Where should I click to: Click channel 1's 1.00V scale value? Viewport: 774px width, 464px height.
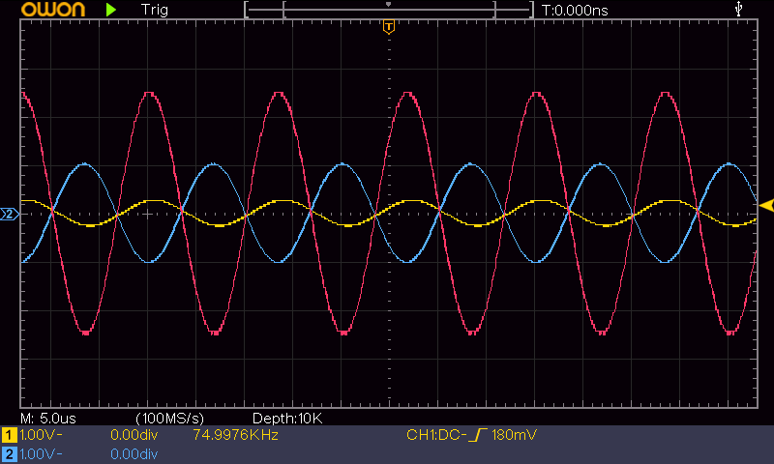[41, 436]
